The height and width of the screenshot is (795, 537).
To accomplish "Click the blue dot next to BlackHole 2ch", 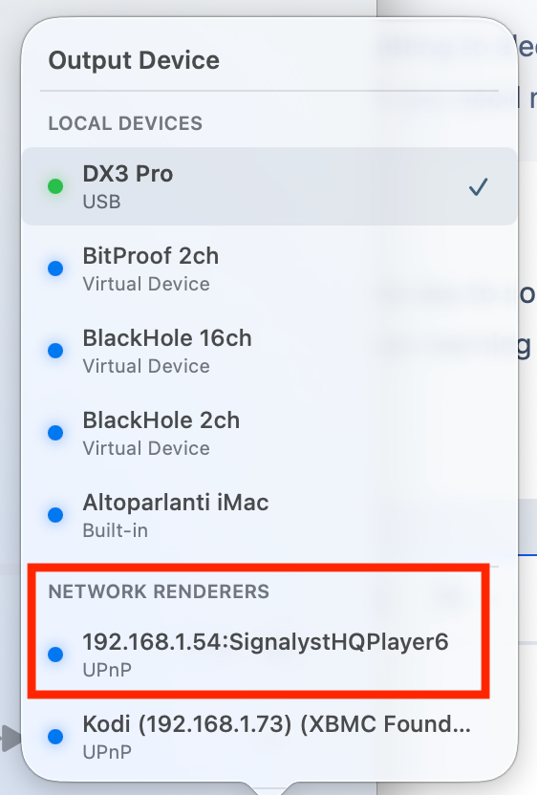I will tap(55, 433).
